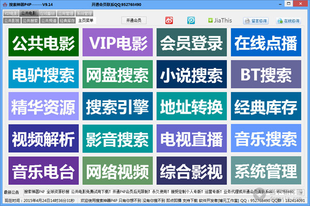This screenshot has height=206, width=310.
Task: Open the 系统管理 top tab
Action: coord(84,13)
